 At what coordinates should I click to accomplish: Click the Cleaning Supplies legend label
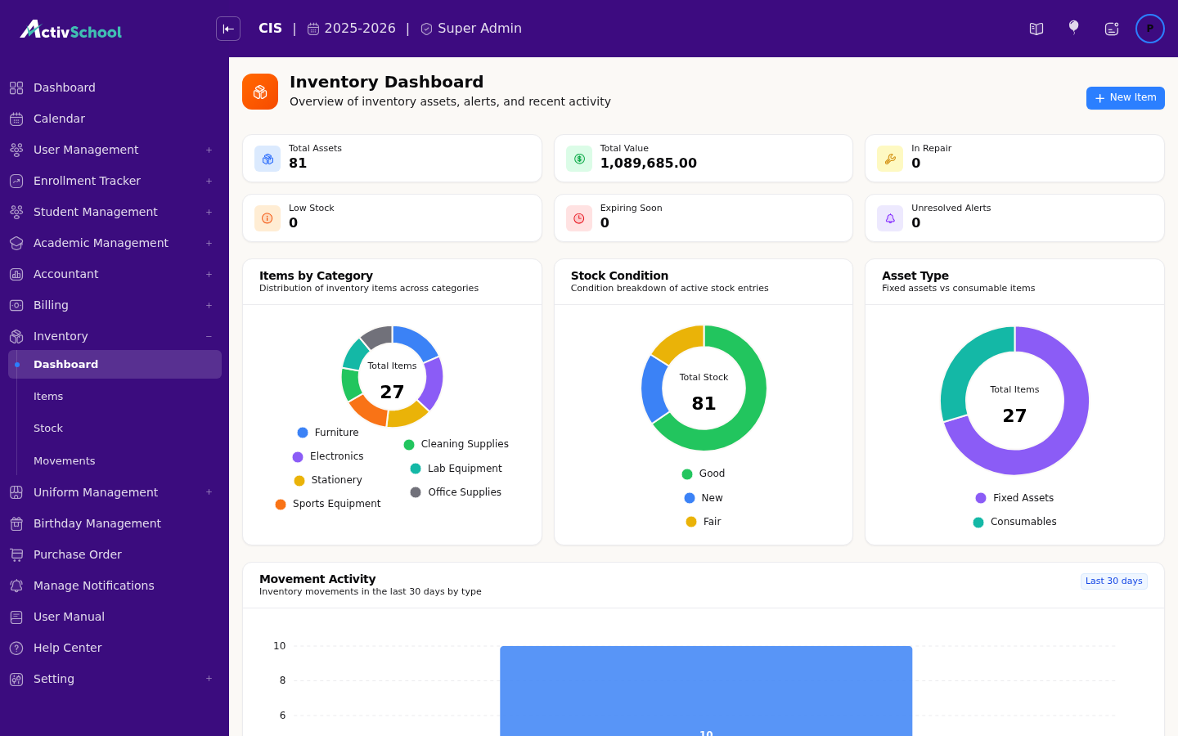[x=465, y=444]
